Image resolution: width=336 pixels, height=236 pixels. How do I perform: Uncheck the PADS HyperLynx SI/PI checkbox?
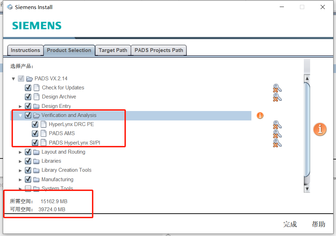(x=35, y=143)
